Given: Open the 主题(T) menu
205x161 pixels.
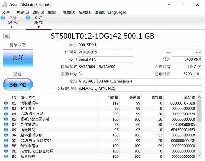Looking at the screenshot, I should pyautogui.click(x=53, y=12).
